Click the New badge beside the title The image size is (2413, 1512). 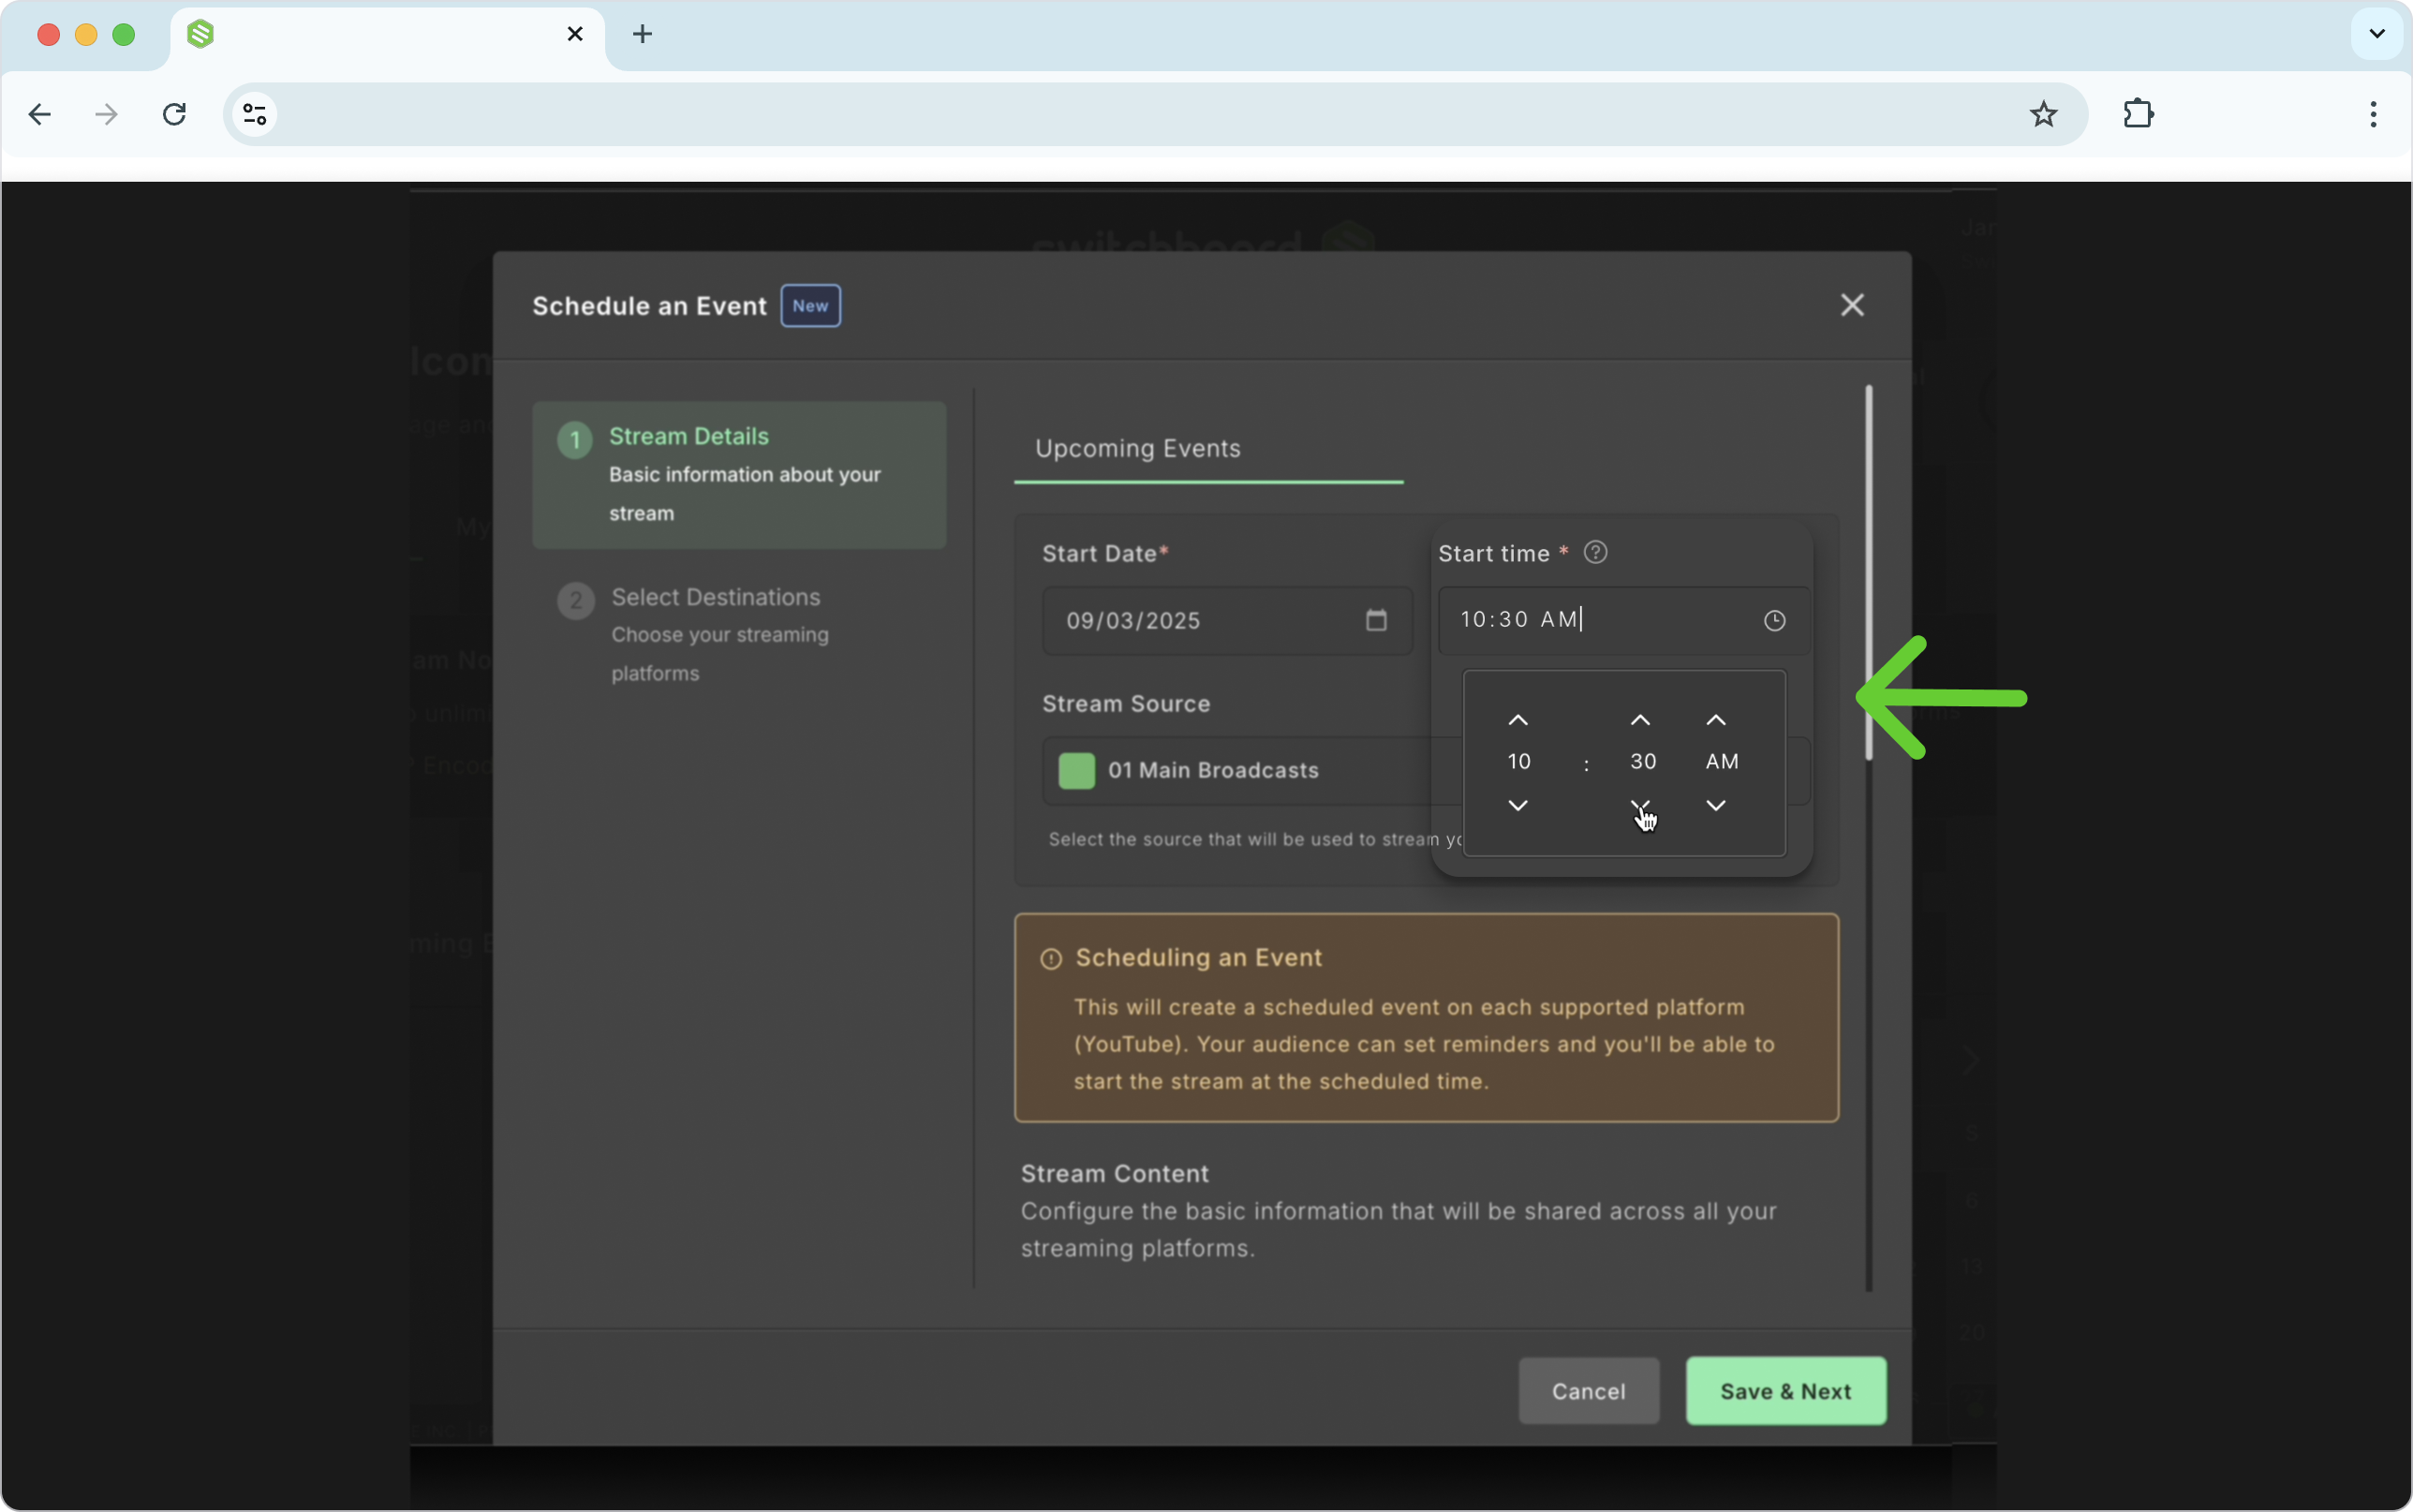pyautogui.click(x=809, y=306)
